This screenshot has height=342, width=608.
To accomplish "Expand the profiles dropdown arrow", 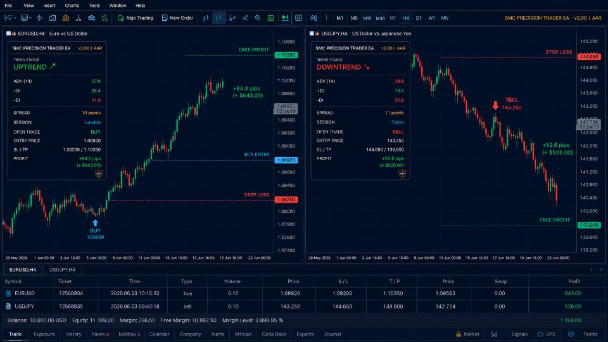I will coord(30,18).
